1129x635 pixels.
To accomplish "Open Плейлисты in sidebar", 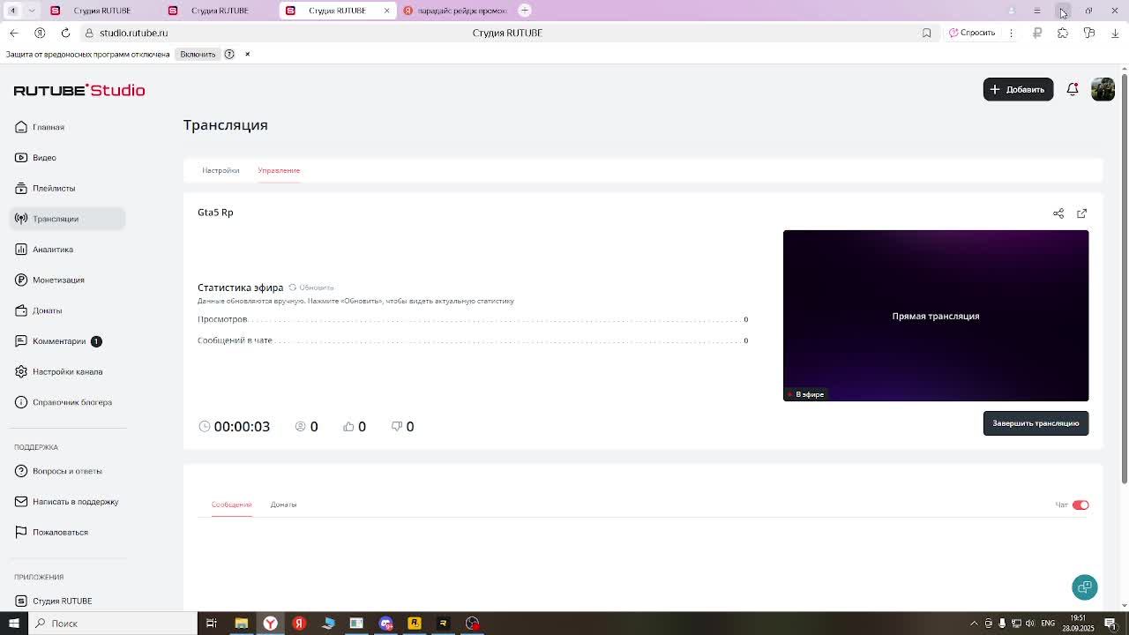I will (x=68, y=188).
